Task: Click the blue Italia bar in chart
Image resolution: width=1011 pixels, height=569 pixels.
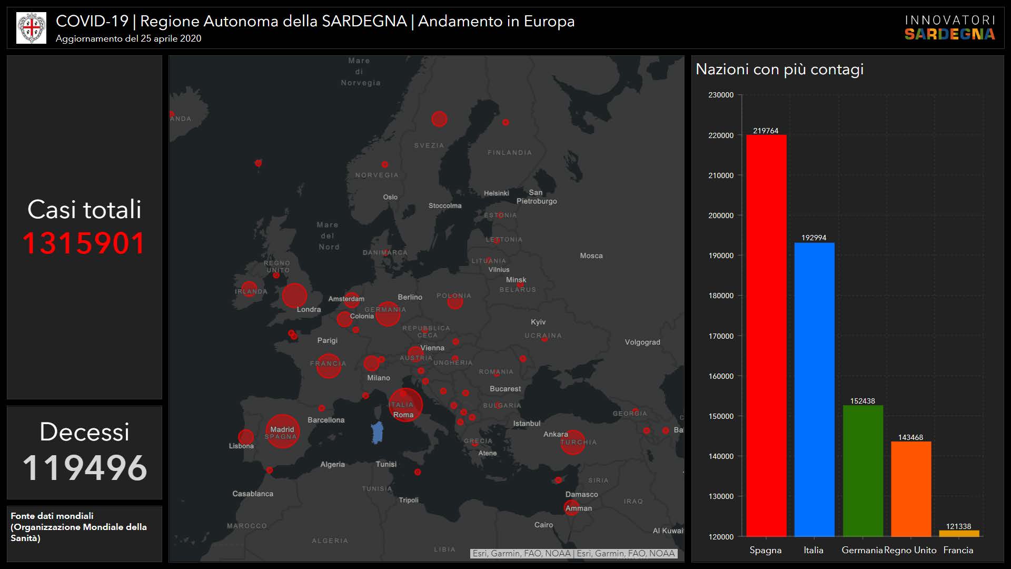Action: (x=814, y=389)
